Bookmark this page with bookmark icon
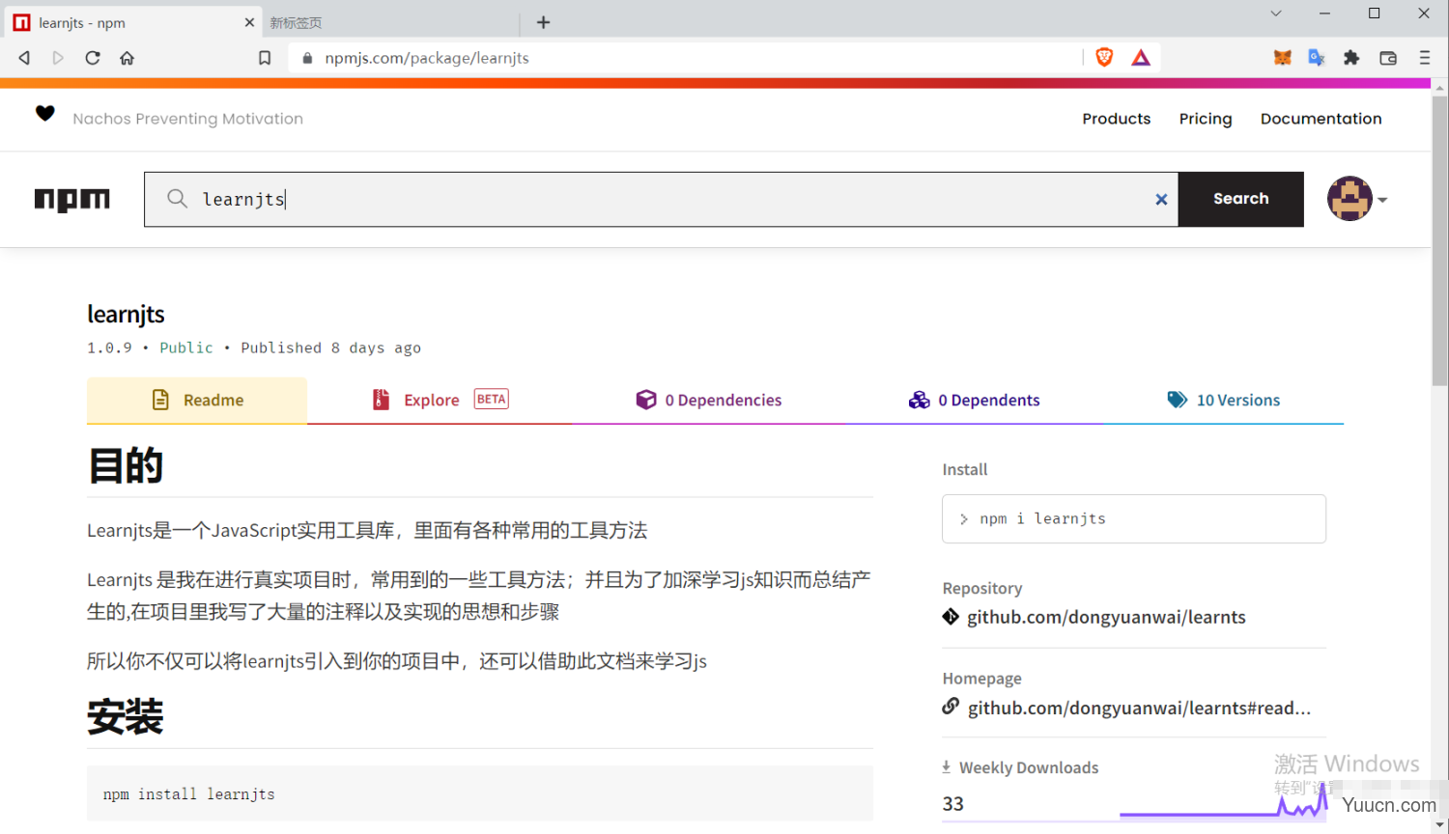This screenshot has width=1449, height=834. click(x=265, y=58)
